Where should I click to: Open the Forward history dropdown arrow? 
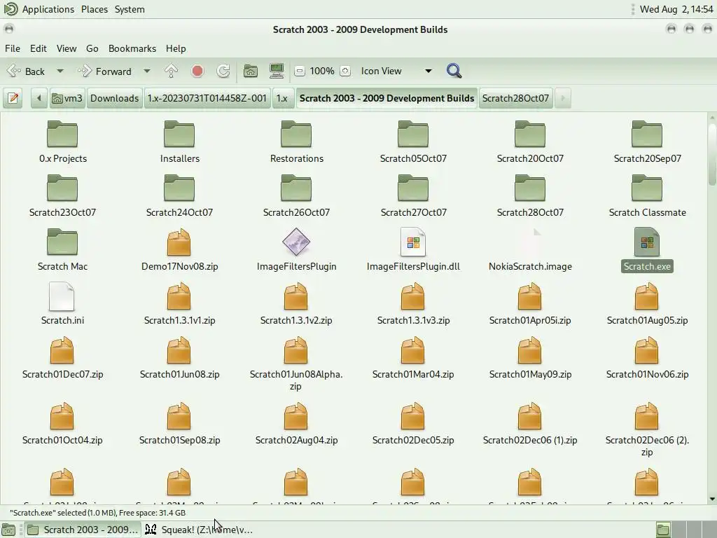(147, 71)
